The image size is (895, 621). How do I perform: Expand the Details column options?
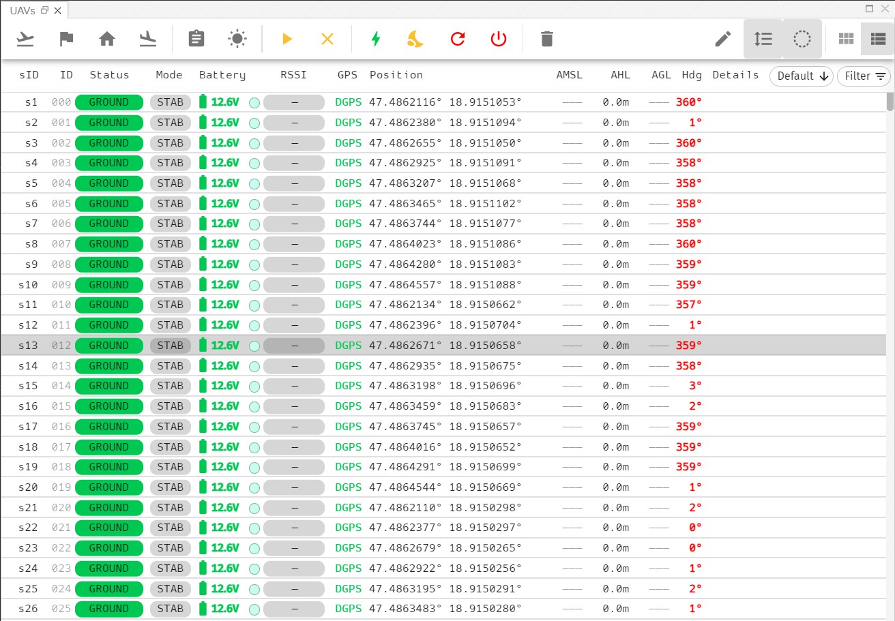[x=735, y=75]
